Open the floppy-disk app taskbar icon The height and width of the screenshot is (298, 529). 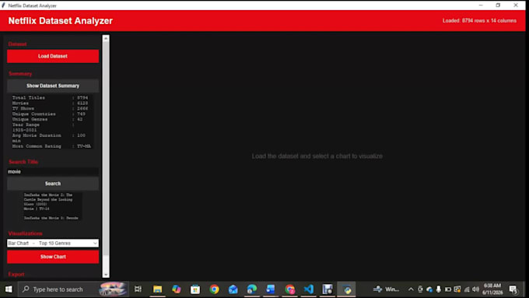pos(328,289)
